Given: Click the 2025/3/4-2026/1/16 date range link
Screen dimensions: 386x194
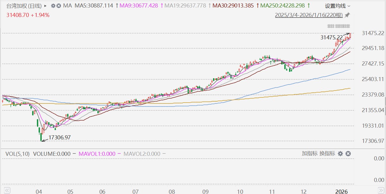Looking at the screenshot, I should coord(309,15).
